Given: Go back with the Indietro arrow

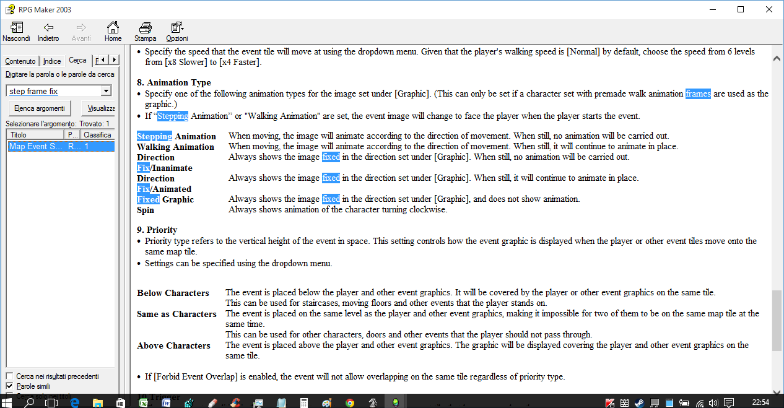Looking at the screenshot, I should point(48,32).
